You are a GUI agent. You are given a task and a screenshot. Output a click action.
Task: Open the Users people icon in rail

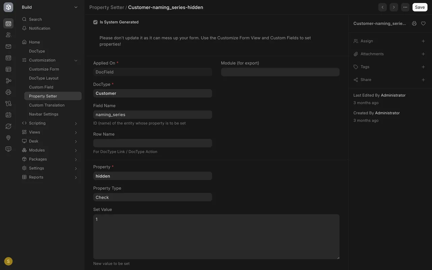[x=8, y=35]
